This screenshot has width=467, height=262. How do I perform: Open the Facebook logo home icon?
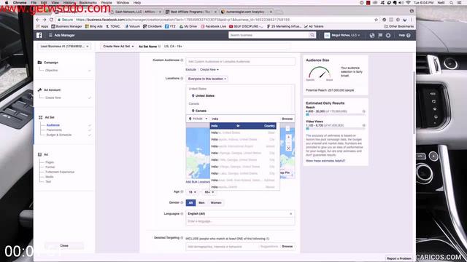(39, 35)
